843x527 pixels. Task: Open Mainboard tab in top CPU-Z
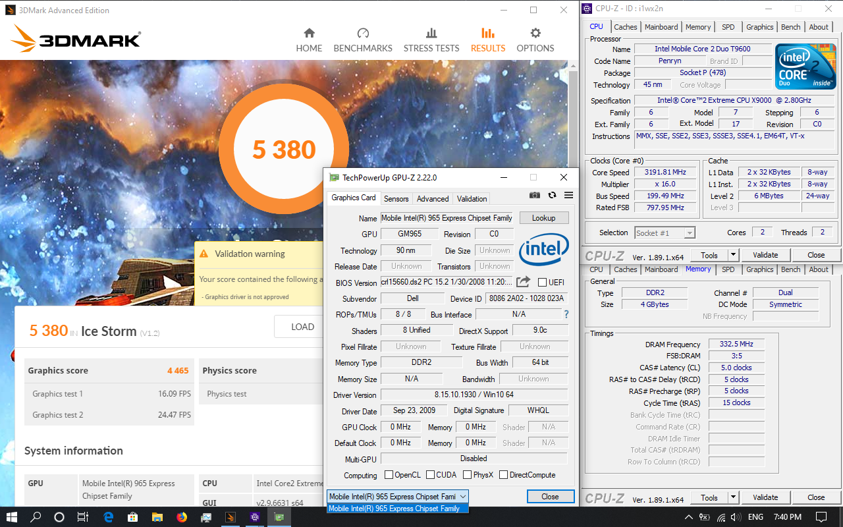661,27
